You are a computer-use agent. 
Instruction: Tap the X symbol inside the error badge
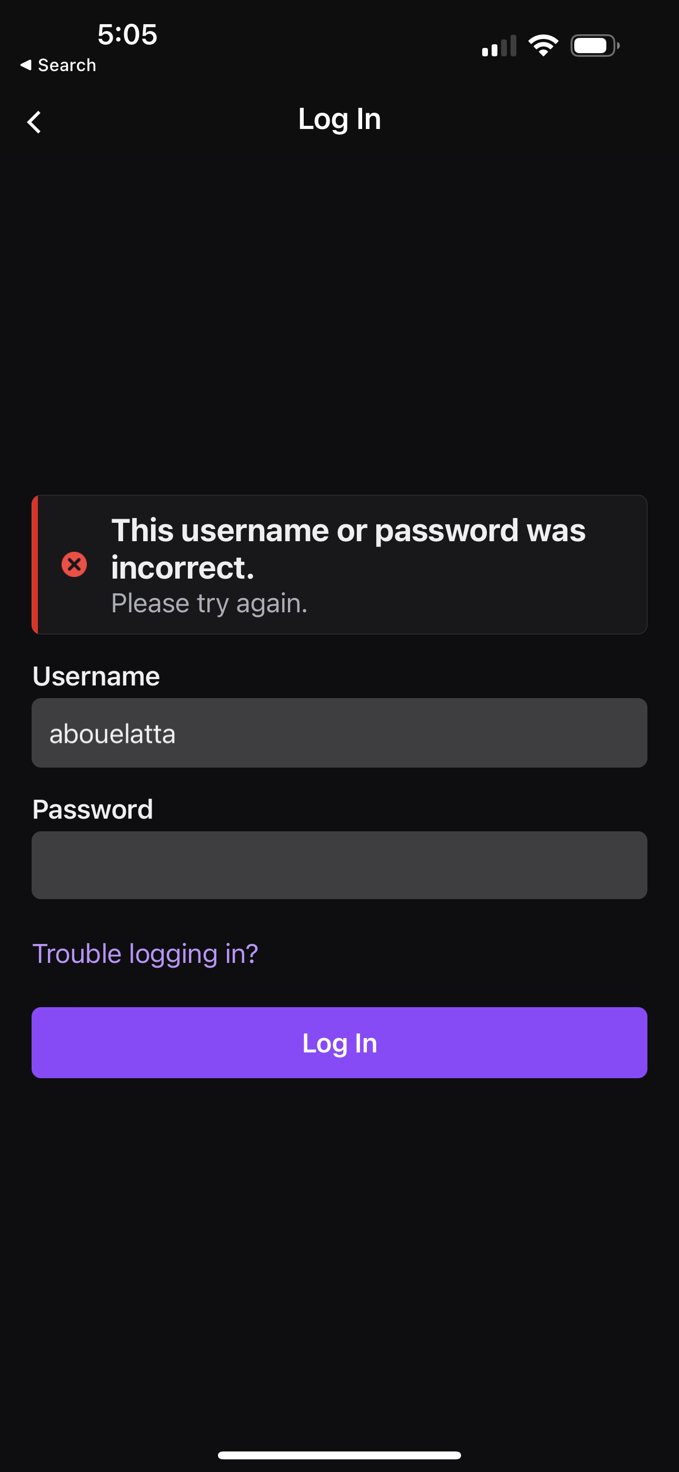click(x=74, y=564)
